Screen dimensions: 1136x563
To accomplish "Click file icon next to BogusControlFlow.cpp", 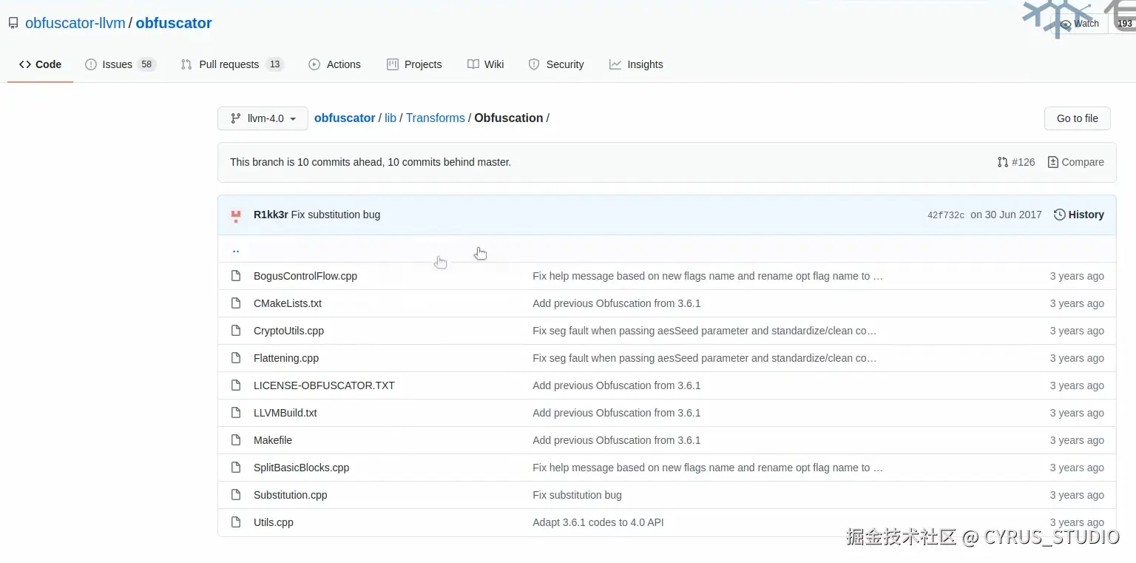I will click(x=236, y=276).
